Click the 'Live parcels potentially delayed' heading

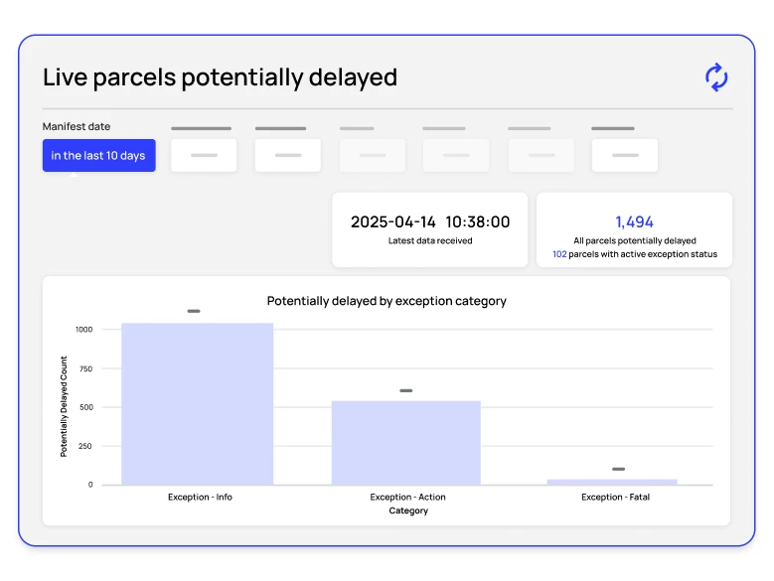[x=220, y=77]
